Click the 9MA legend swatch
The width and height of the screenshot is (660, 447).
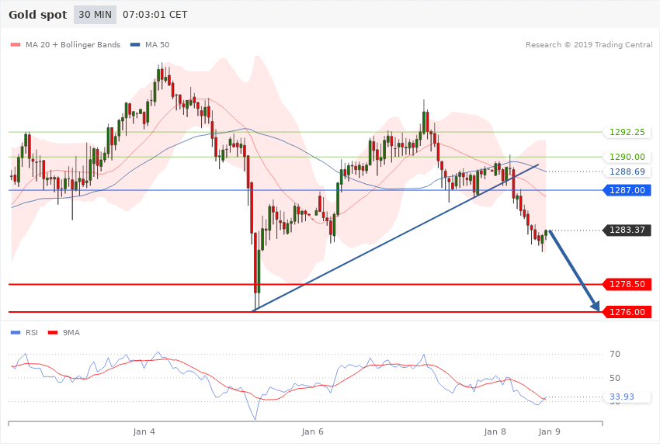coord(53,333)
